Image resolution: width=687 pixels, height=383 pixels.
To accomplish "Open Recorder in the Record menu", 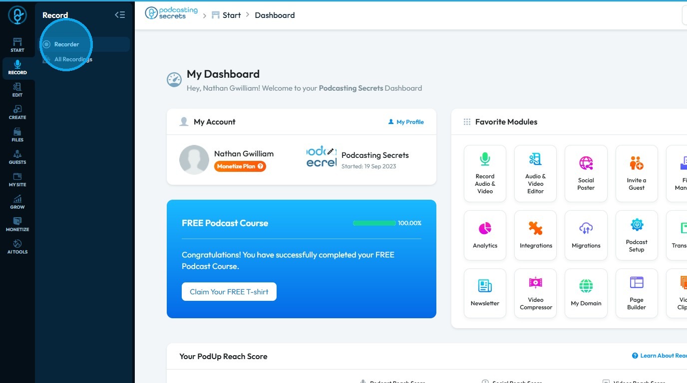I will pyautogui.click(x=85, y=44).
